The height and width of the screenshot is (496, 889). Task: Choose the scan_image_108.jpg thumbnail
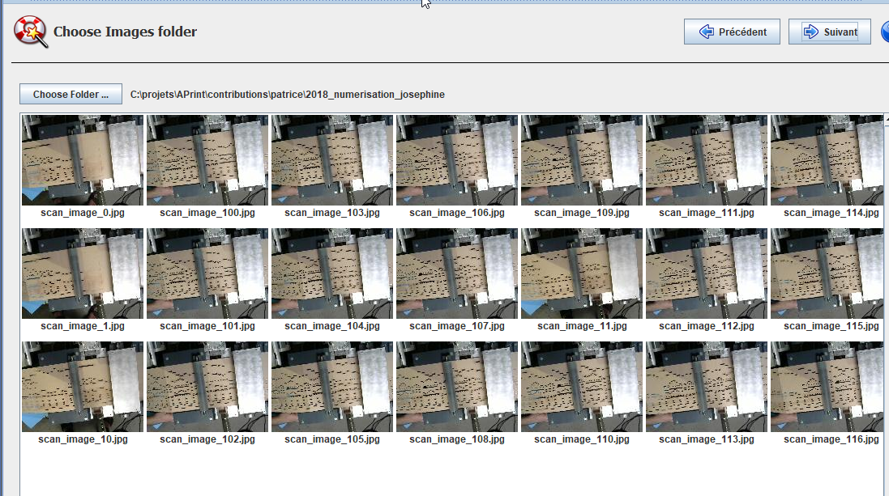tap(457, 387)
